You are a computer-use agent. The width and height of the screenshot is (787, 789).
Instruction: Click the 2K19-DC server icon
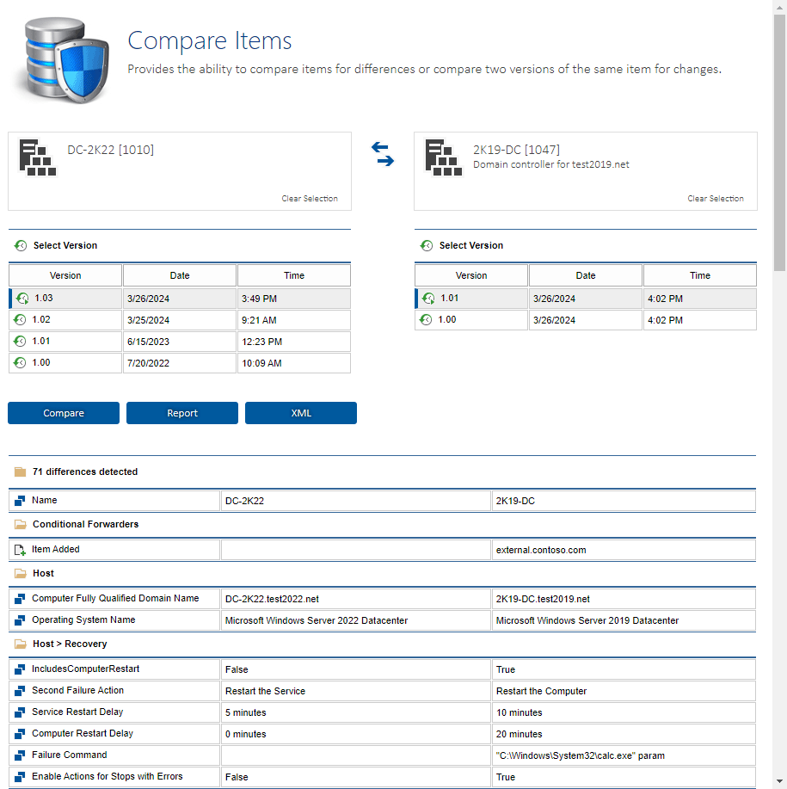click(442, 158)
